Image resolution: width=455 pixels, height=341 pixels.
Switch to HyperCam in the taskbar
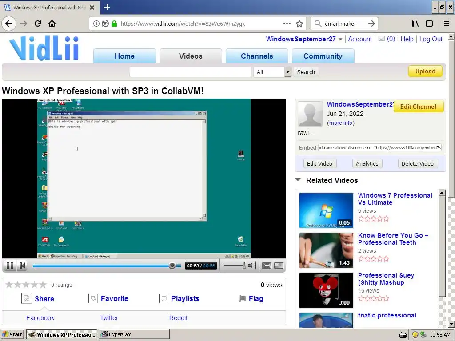tap(134, 334)
